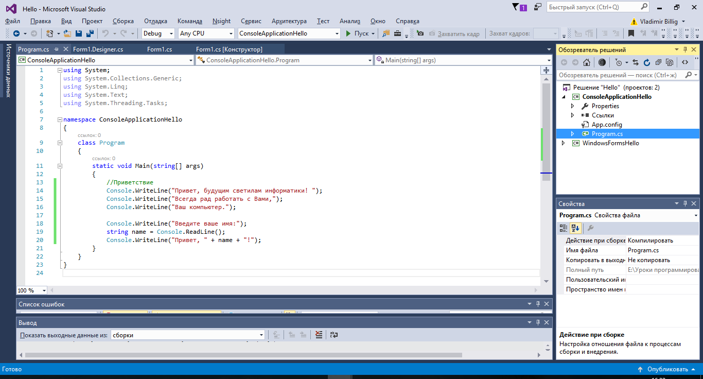Click the Navigate Backward arrow icon
The image size is (703, 379).
(x=16, y=33)
